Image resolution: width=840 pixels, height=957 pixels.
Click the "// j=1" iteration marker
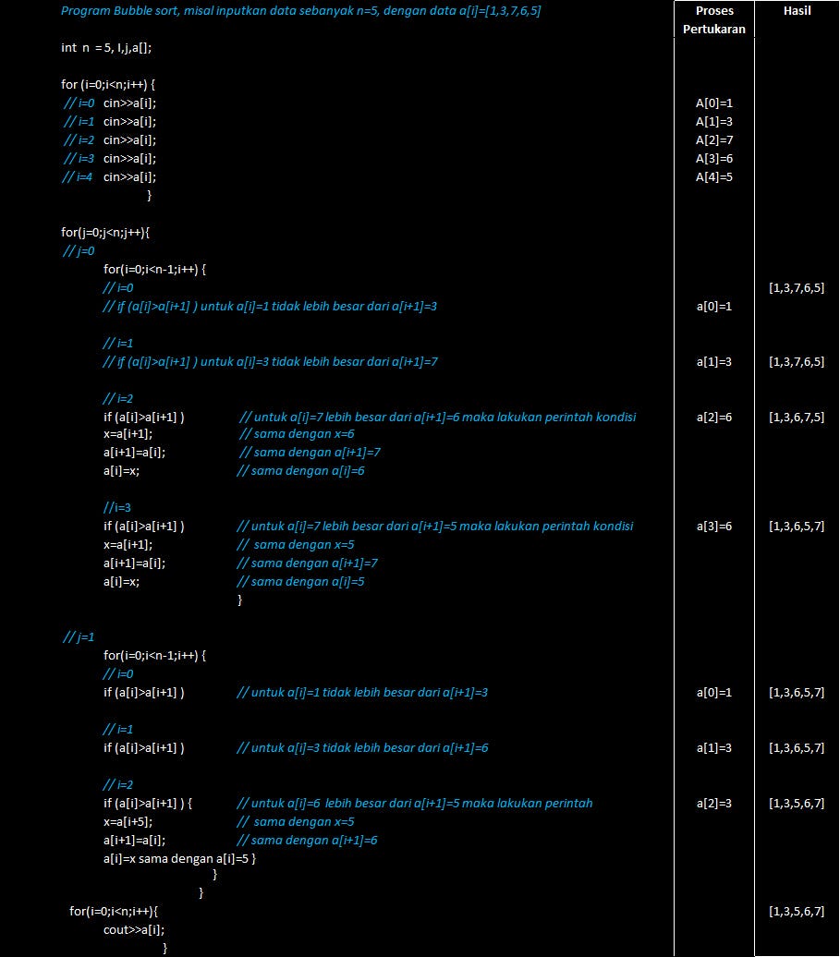tap(78, 636)
